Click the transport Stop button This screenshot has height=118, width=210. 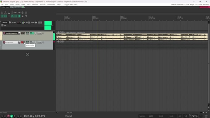[18, 116]
